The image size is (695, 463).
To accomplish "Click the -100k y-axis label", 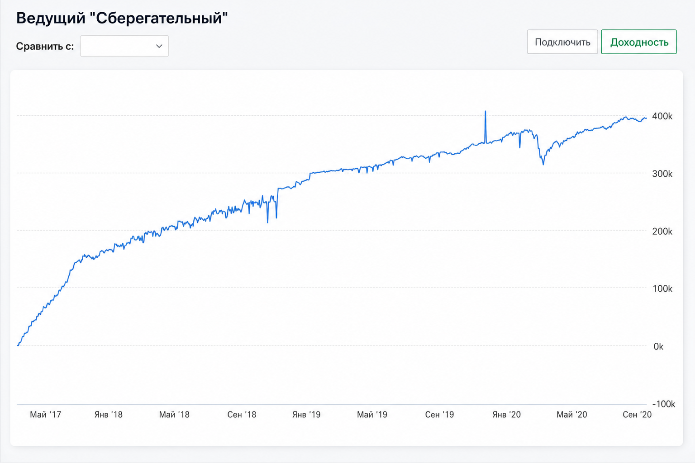I will click(663, 404).
